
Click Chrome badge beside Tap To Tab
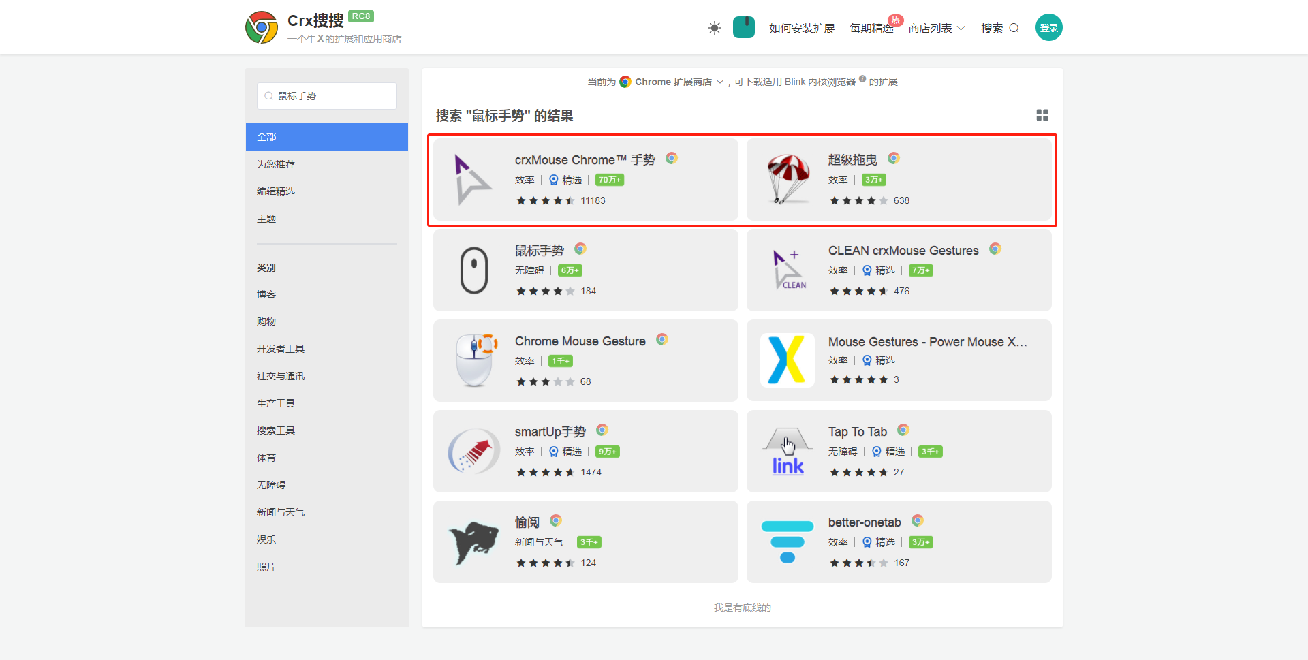(903, 430)
